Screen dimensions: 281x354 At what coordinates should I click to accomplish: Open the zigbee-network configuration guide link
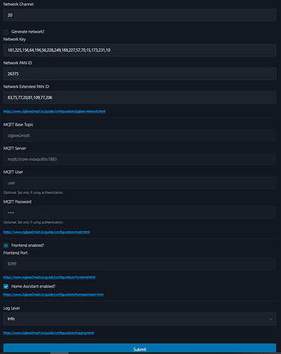pos(55,111)
